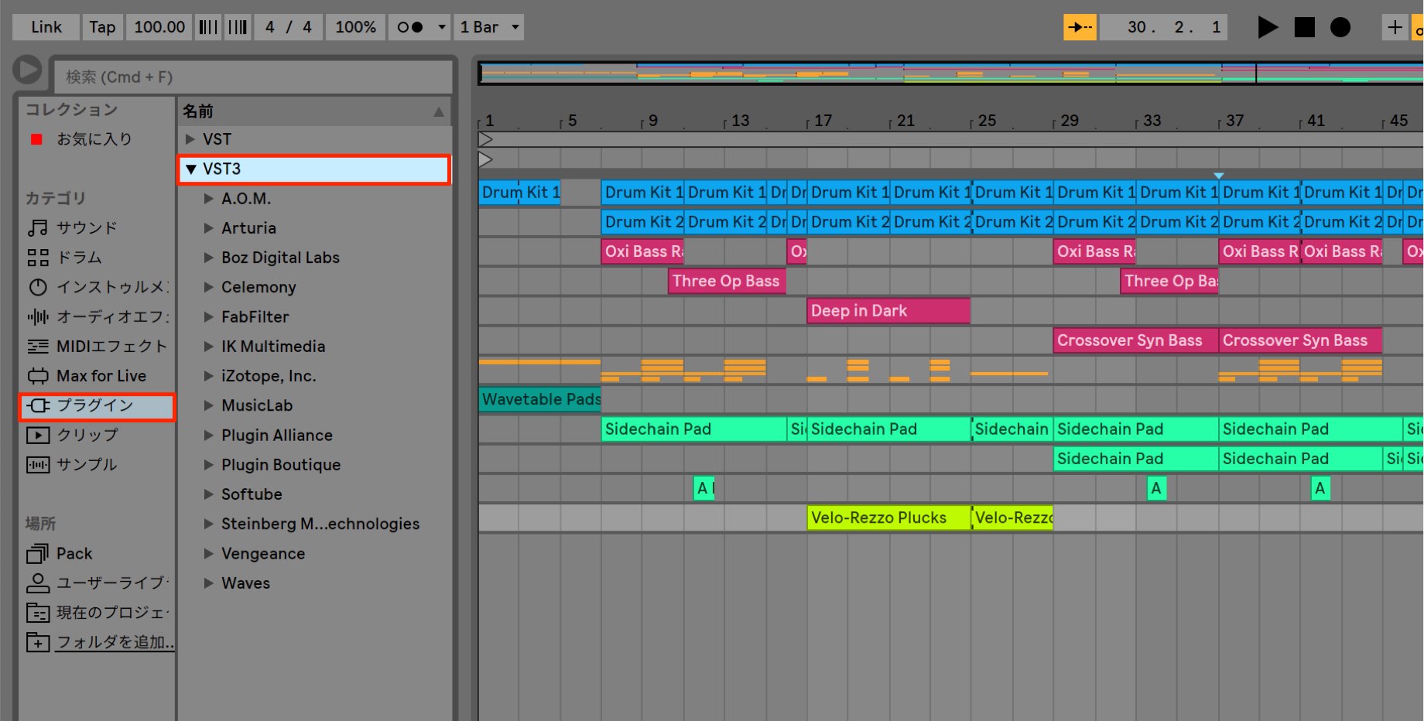Collapse the VST3 folder
The width and height of the screenshot is (1424, 721).
pos(190,169)
